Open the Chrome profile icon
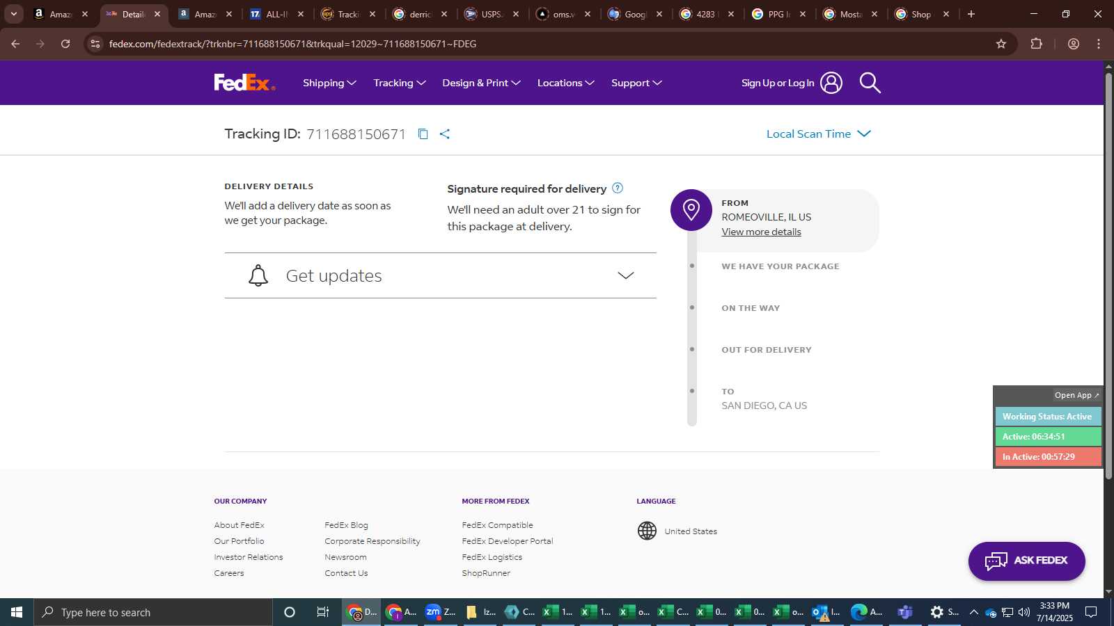The width and height of the screenshot is (1114, 626). coord(1073,44)
